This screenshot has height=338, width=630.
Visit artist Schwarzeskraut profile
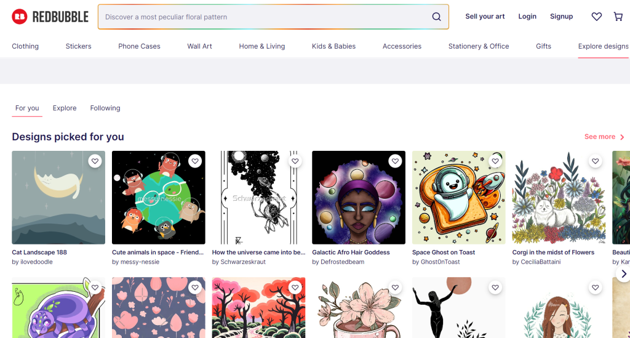coord(243,262)
